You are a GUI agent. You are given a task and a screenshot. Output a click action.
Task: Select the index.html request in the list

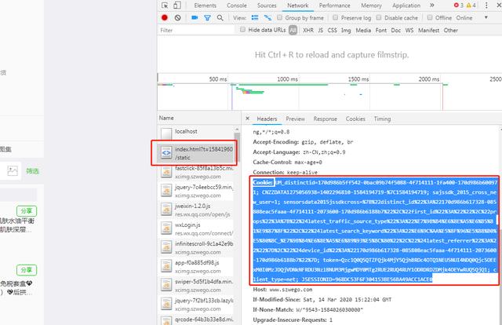click(192, 152)
